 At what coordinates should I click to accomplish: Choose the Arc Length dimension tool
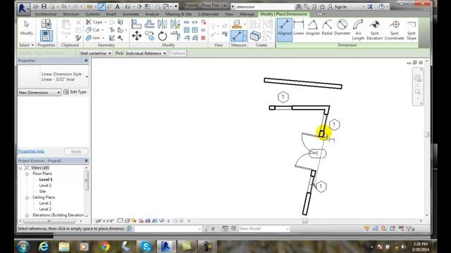pyautogui.click(x=358, y=30)
